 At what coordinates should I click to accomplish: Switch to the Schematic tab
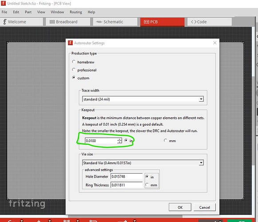[115, 22]
